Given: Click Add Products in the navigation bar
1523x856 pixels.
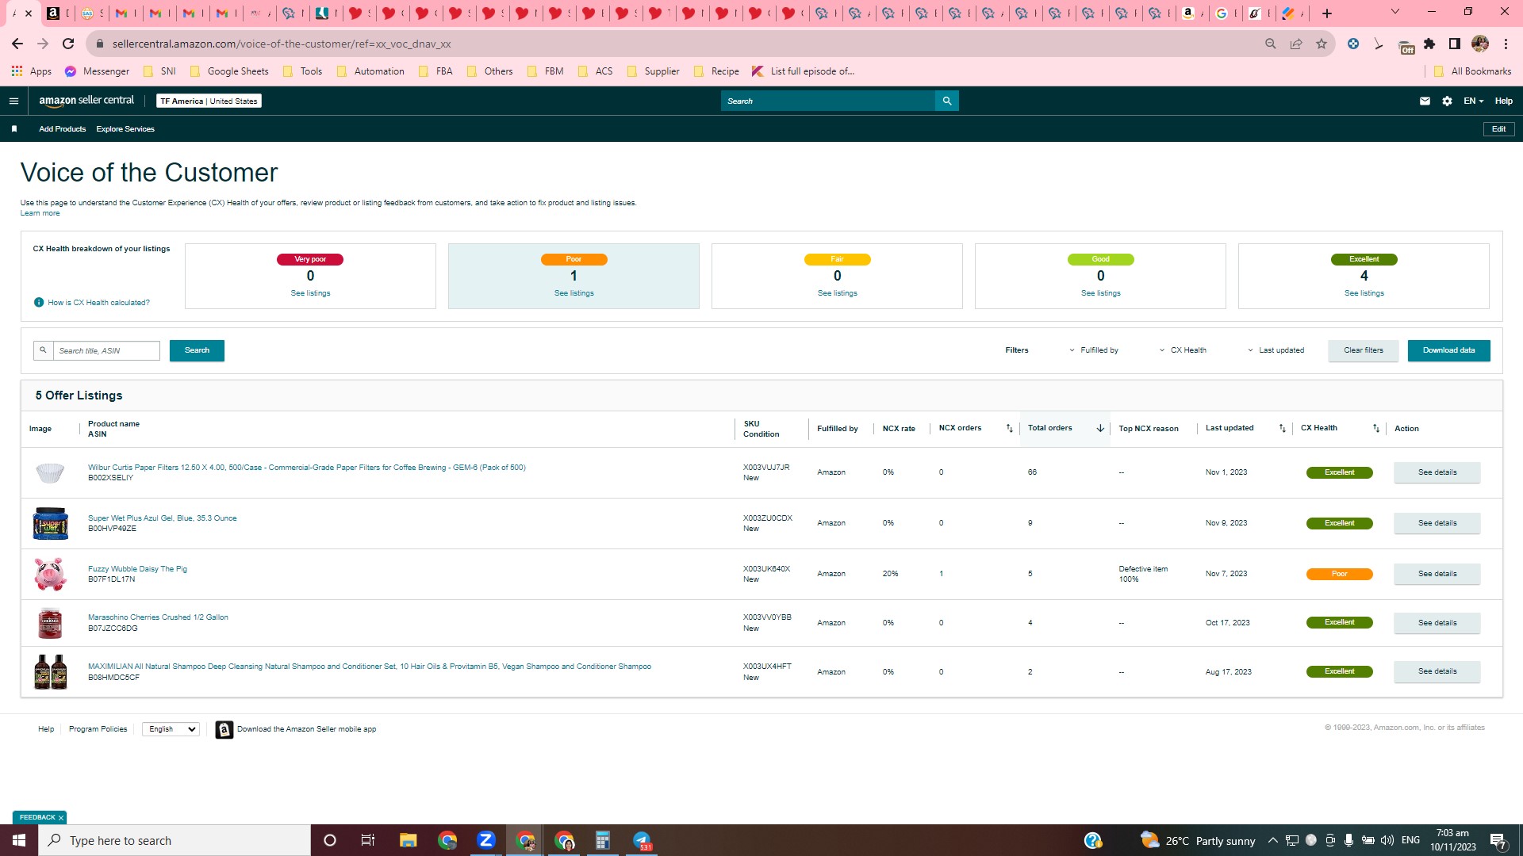Looking at the screenshot, I should (x=63, y=129).
